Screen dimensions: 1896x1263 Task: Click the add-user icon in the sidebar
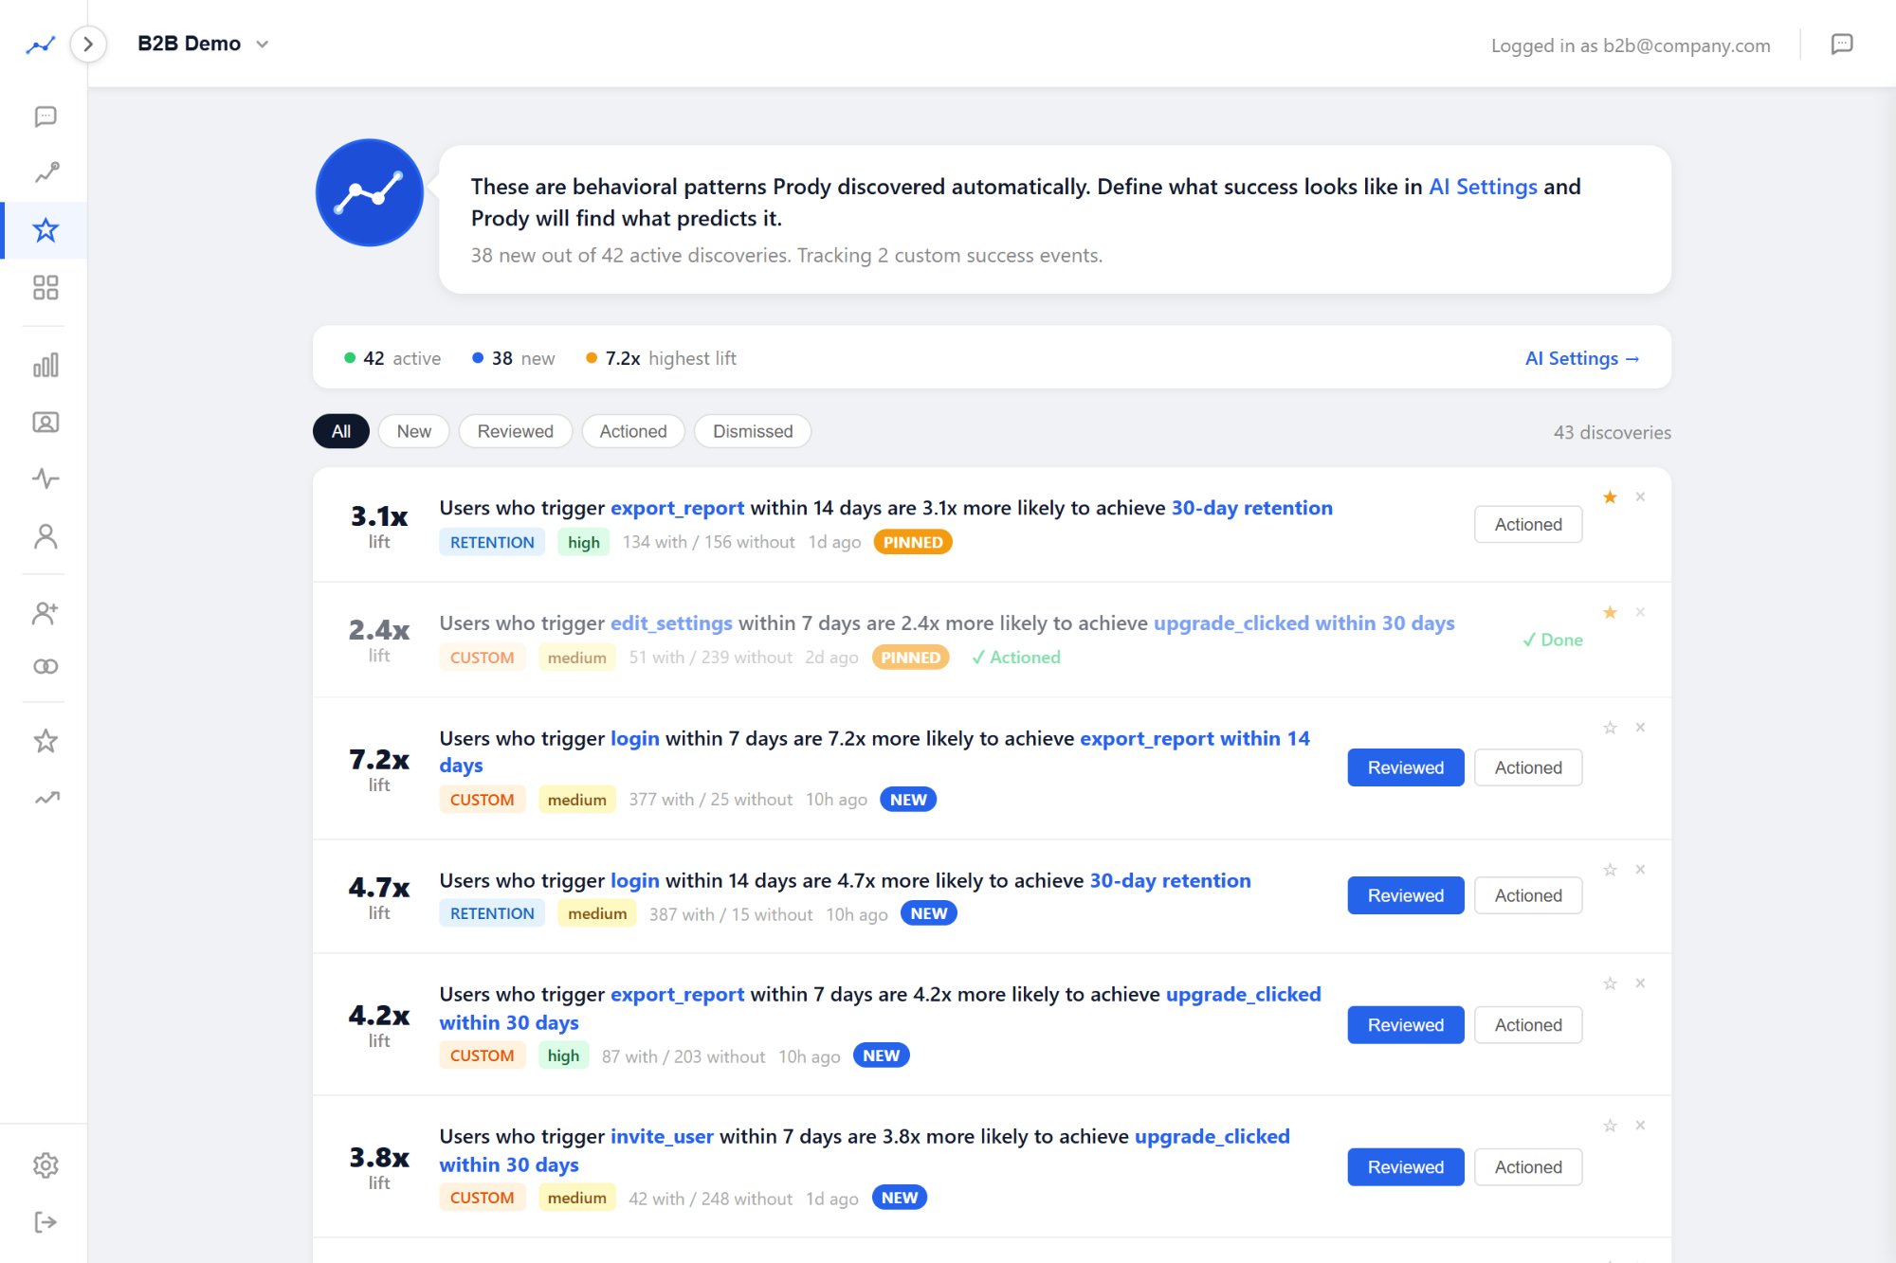45,613
